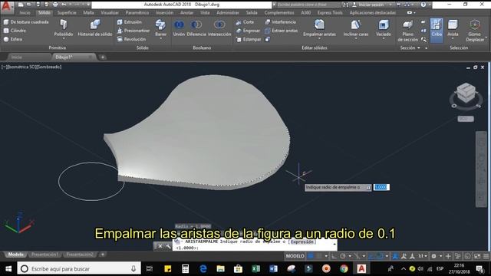This screenshot has height=276, width=491.
Task: Expand the Arista filter dropdown
Action: pos(453,39)
